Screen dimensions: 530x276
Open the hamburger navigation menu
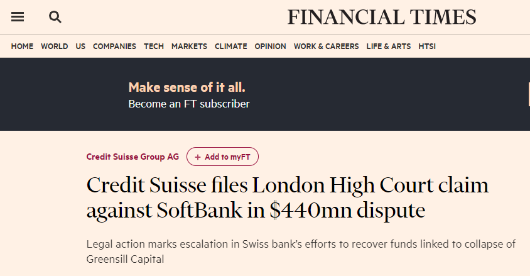click(18, 16)
